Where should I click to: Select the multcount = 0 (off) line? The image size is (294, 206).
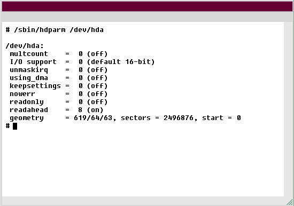click(58, 54)
